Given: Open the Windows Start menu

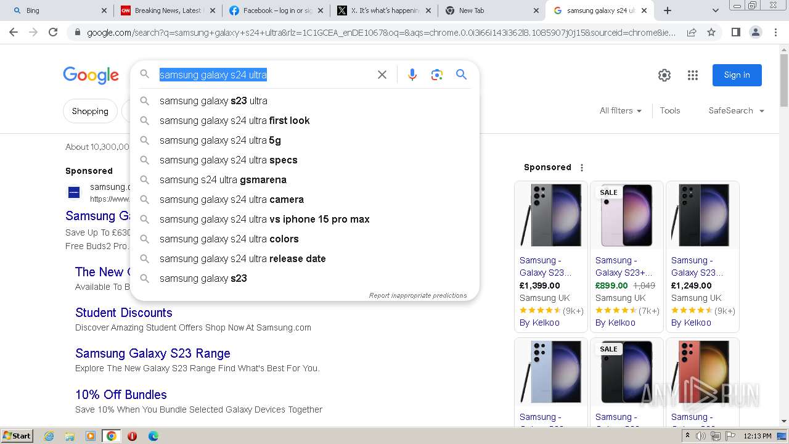Looking at the screenshot, I should point(17,435).
